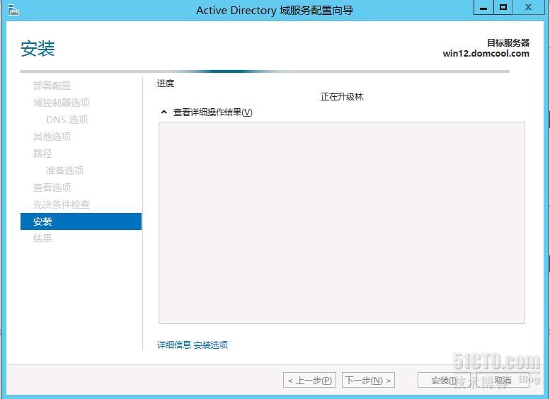Select 域控制器选项 in the sidebar
Screen dimensions: 550x399
click(62, 103)
